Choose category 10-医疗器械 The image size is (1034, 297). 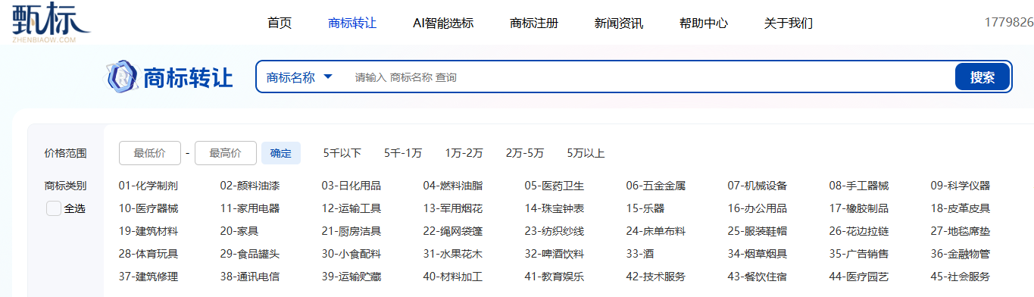point(148,208)
